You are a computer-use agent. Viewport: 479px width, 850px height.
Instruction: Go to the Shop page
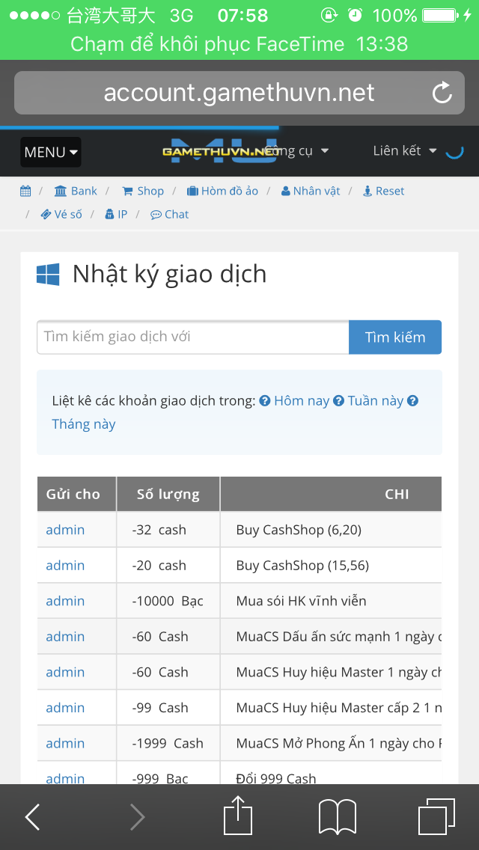click(x=143, y=192)
